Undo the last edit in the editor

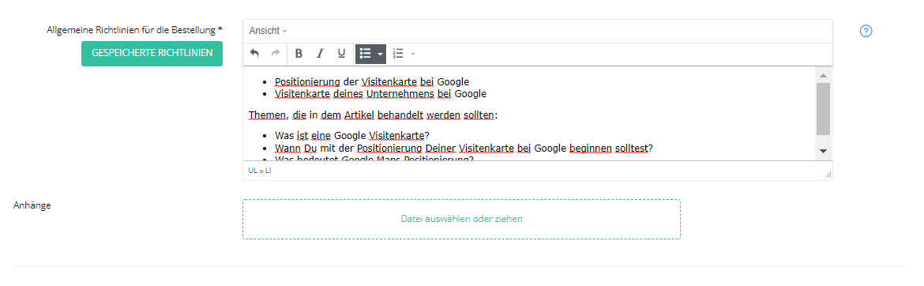pyautogui.click(x=254, y=54)
